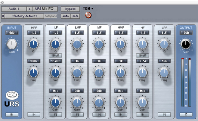This screenshot has height=121, width=198.
Task: Toggle the MF band IN button
Action: [99, 115]
